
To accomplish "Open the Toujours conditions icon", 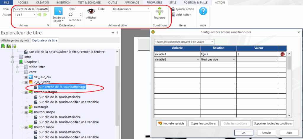I will click(x=159, y=11).
